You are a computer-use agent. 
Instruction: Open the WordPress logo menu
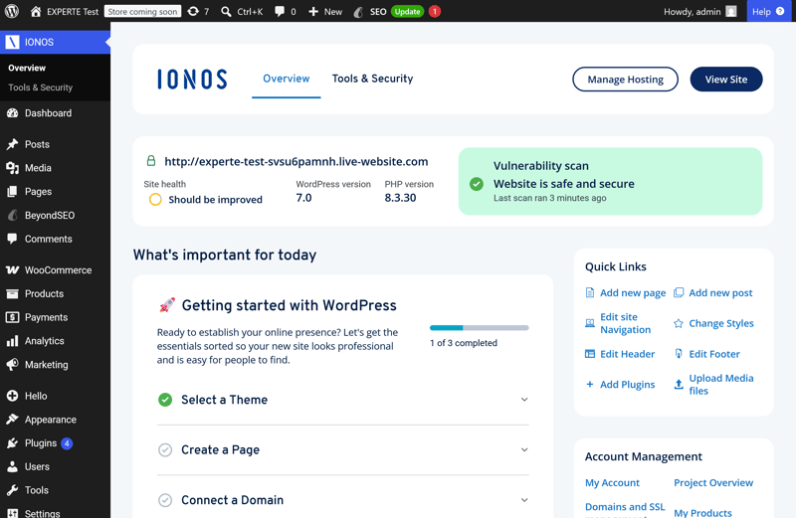12,11
